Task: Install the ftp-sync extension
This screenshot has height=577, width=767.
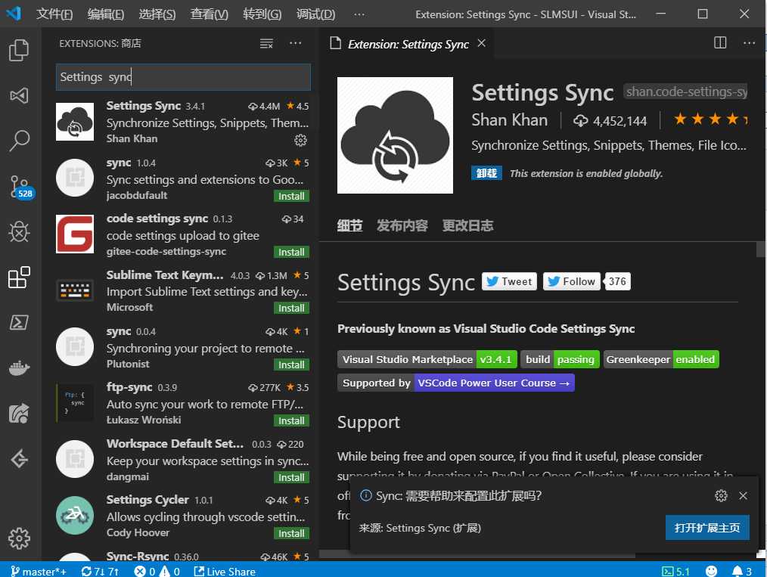Action: (x=291, y=420)
